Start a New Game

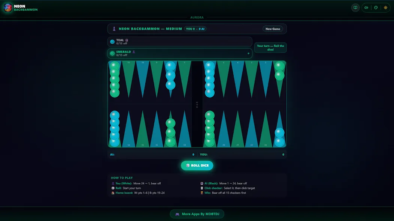click(x=273, y=29)
